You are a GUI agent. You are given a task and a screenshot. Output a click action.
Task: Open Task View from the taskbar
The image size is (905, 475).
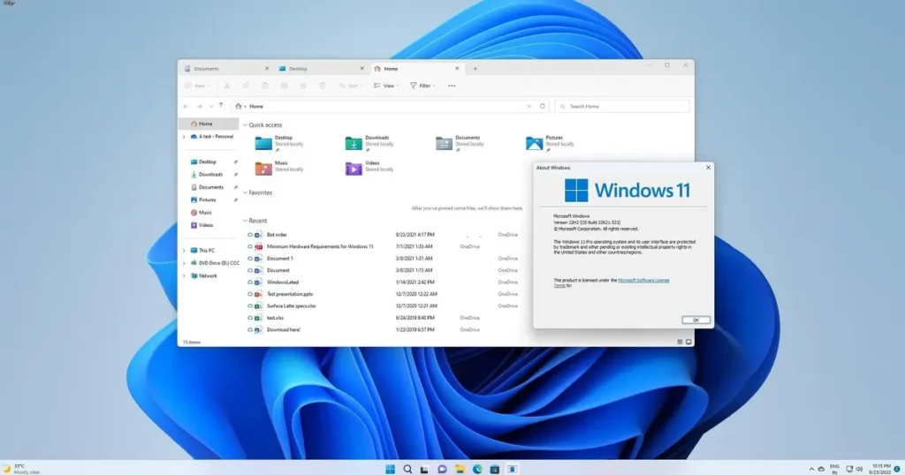click(425, 469)
